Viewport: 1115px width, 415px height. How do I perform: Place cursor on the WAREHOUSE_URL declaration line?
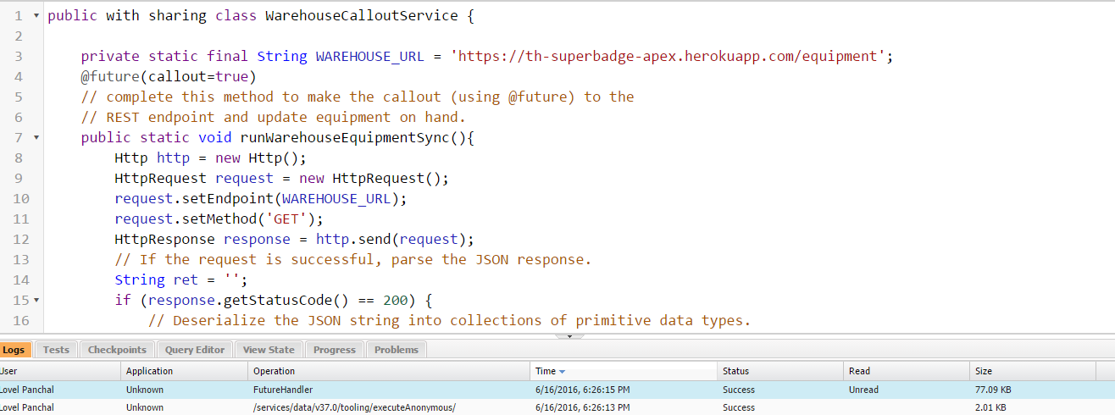486,57
